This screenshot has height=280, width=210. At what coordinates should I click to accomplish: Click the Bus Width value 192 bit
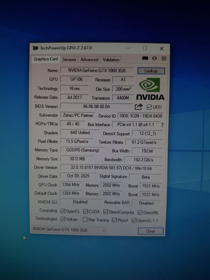tap(147, 151)
